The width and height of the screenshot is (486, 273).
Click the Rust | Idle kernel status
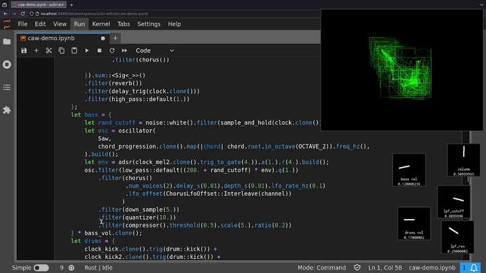click(x=99, y=268)
